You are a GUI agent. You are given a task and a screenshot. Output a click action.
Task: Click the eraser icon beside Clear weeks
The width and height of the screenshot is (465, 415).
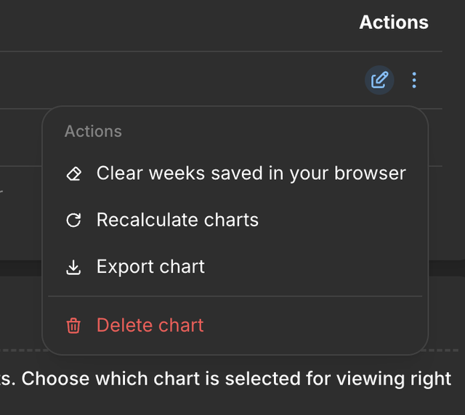click(x=74, y=173)
